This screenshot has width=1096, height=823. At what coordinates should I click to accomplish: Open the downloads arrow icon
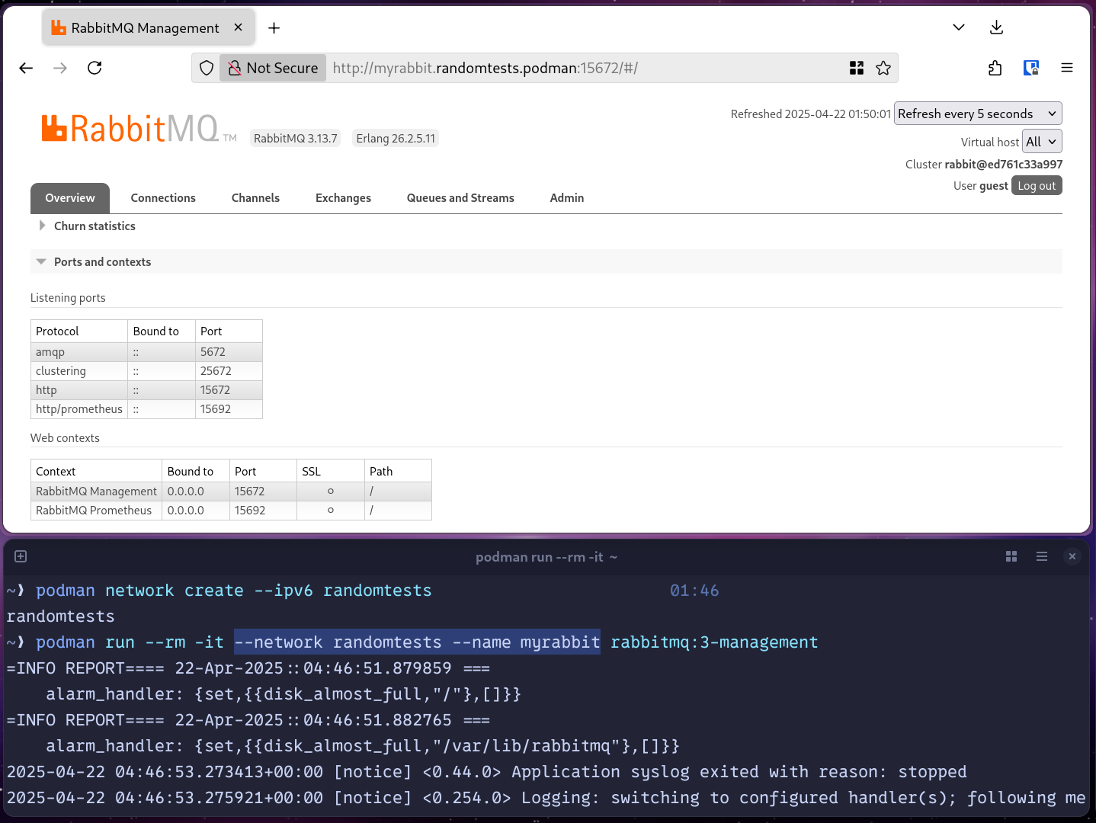996,27
